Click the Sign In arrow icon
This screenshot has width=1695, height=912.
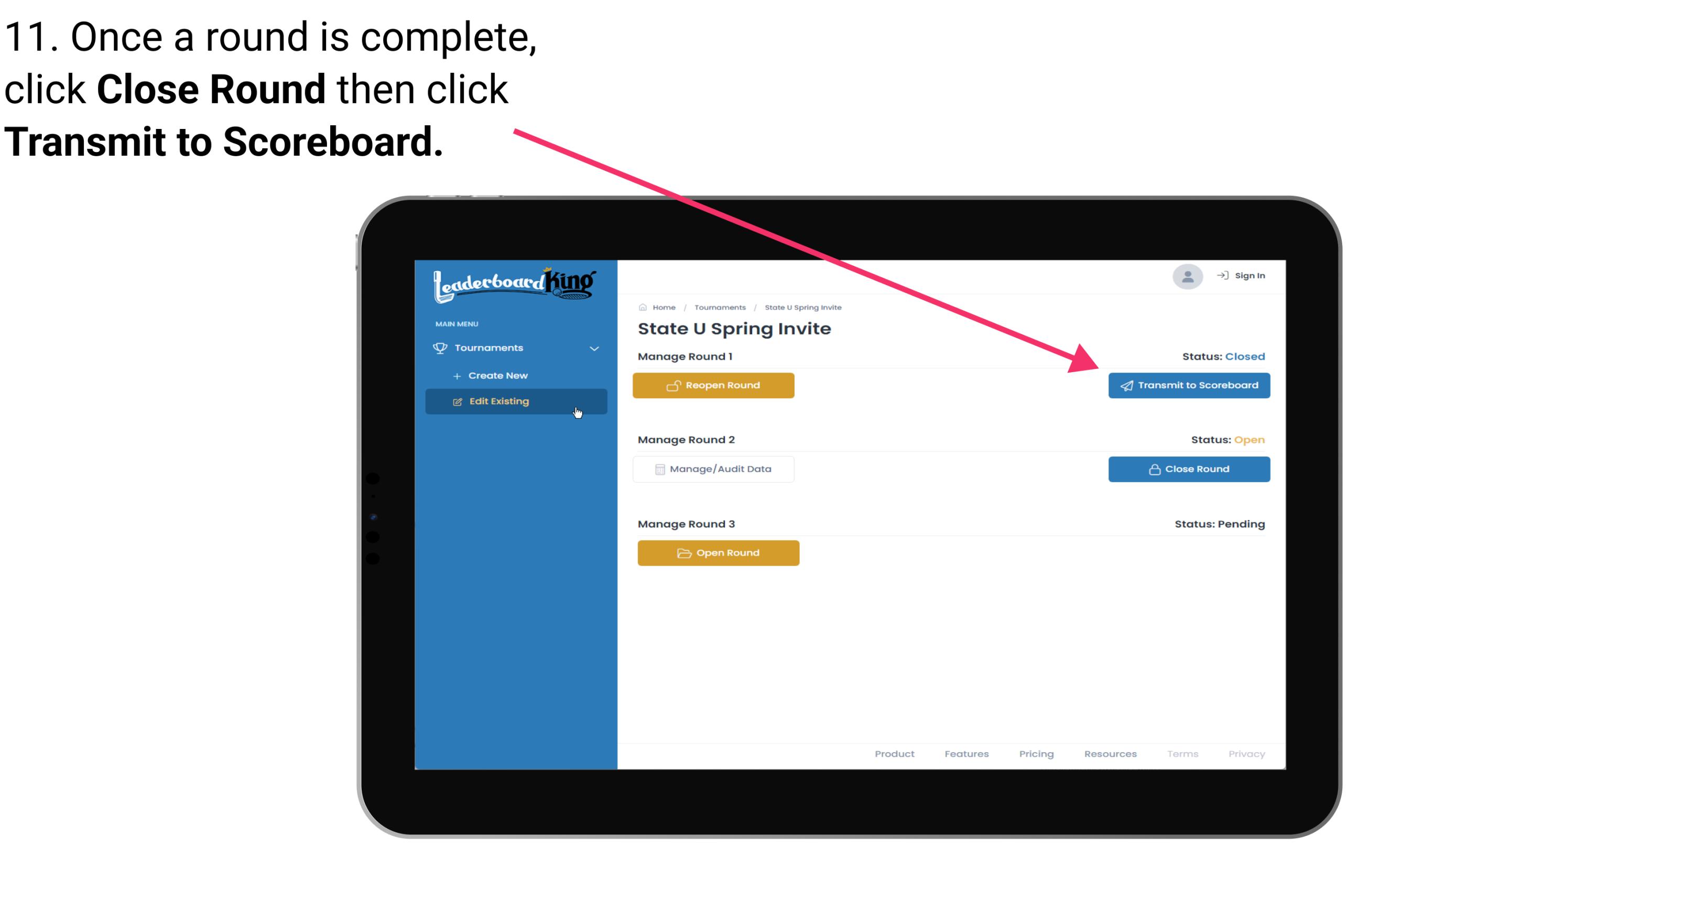pos(1223,275)
